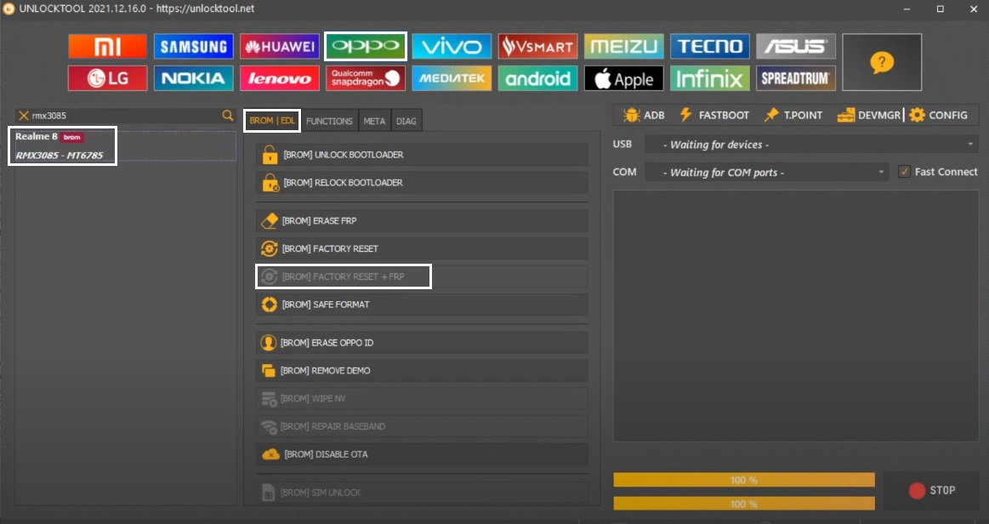The width and height of the screenshot is (989, 524).
Task: Select the Android brand tile
Action: coord(537,78)
